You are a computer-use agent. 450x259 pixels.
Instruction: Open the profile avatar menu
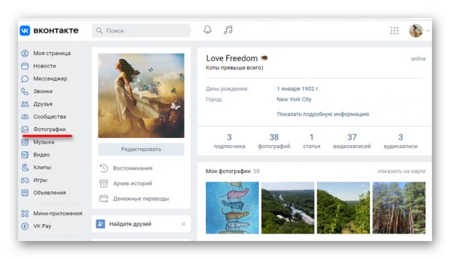[416, 30]
